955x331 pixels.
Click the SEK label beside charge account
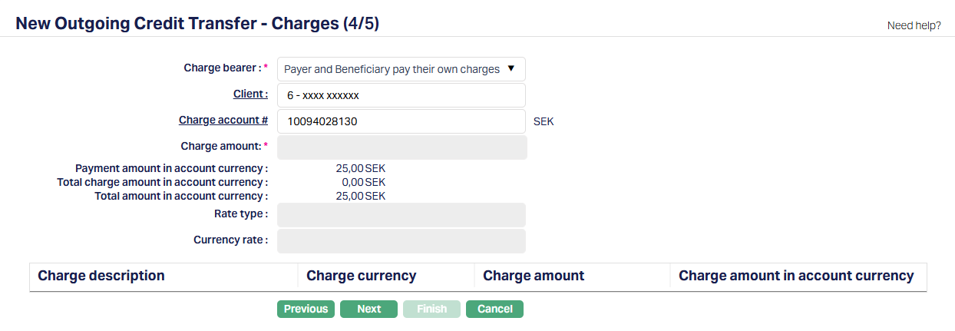click(544, 121)
